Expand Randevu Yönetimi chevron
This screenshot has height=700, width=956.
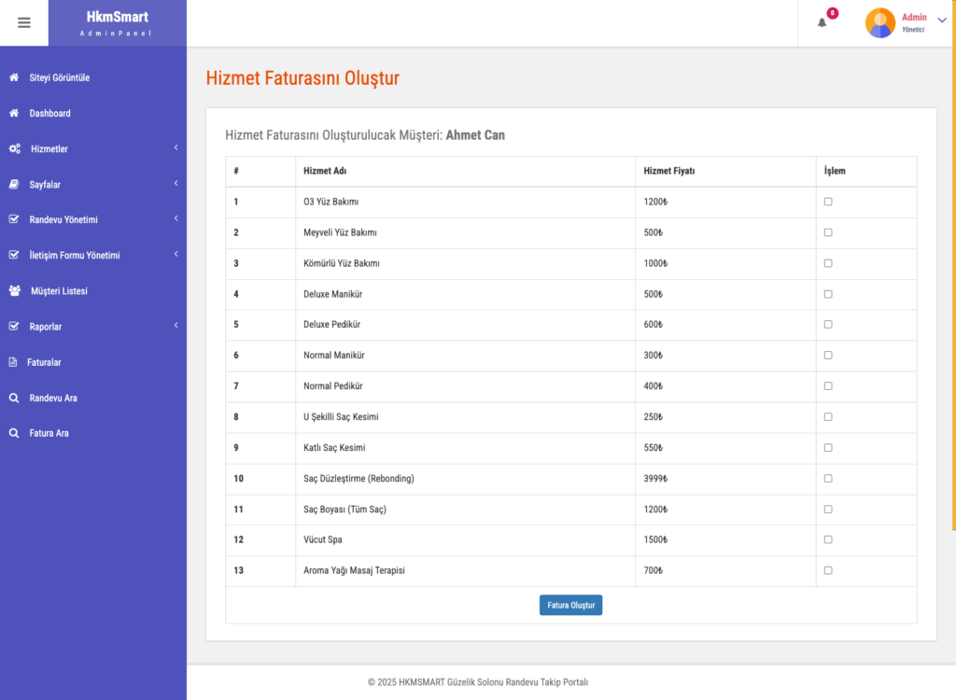point(176,218)
